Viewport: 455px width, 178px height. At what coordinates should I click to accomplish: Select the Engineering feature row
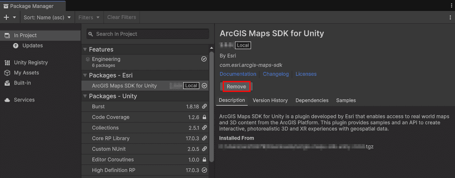pos(145,62)
